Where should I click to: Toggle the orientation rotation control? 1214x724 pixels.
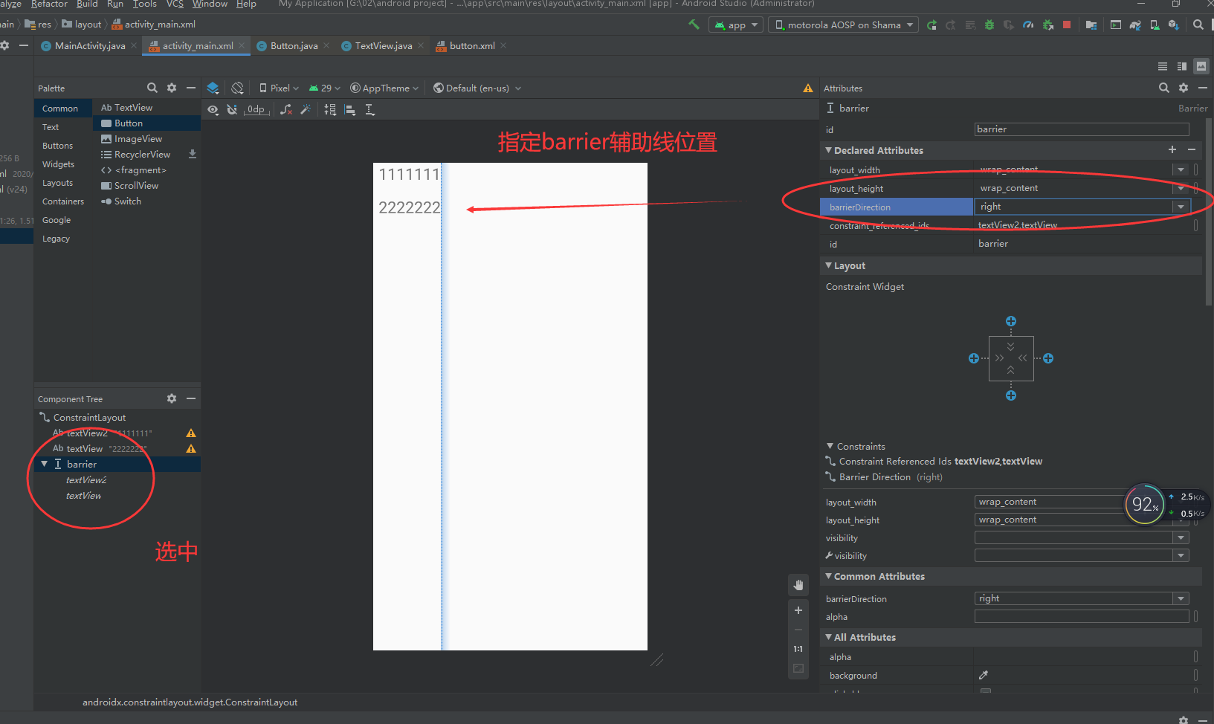(237, 88)
